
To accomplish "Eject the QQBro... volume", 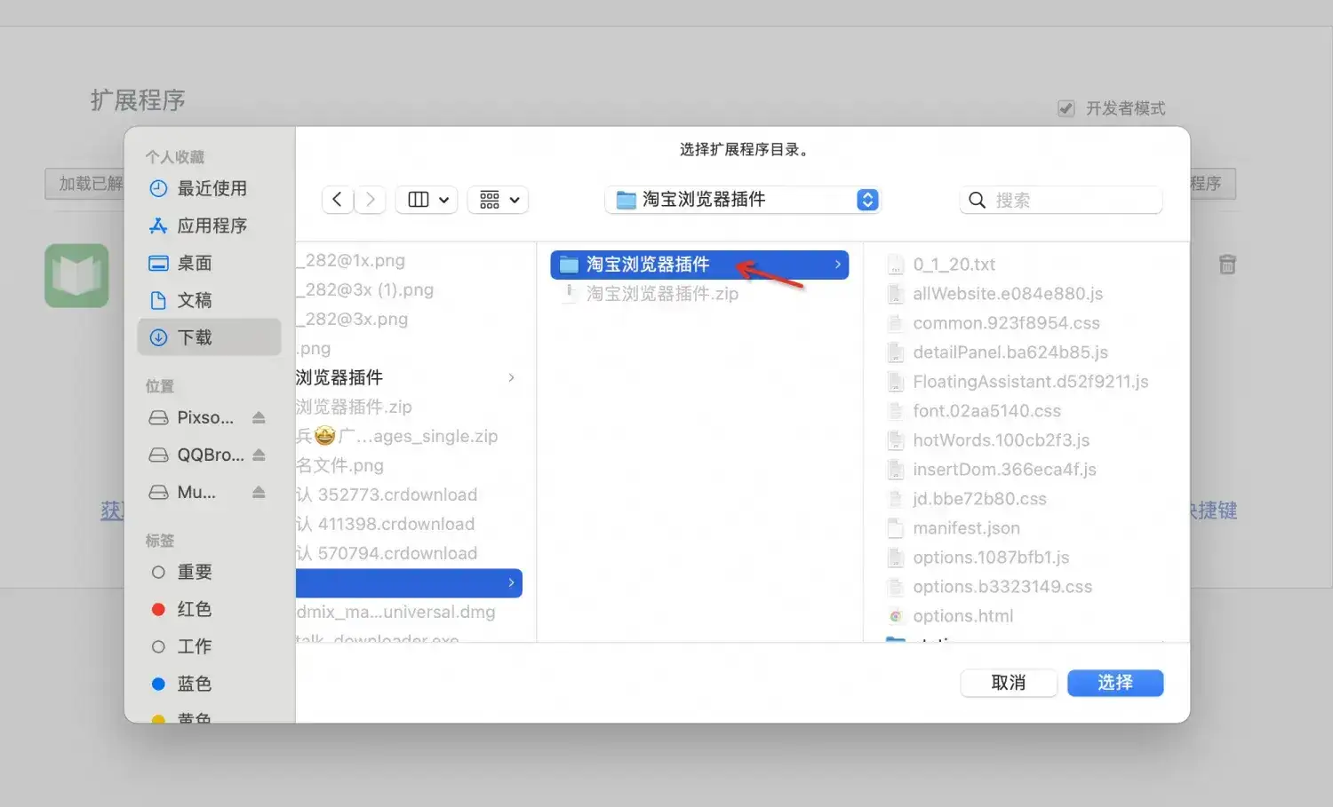I will click(259, 455).
